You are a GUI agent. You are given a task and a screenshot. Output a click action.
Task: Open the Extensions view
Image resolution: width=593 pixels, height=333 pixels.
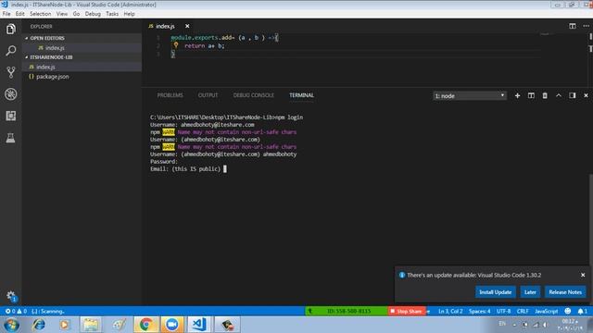10,116
